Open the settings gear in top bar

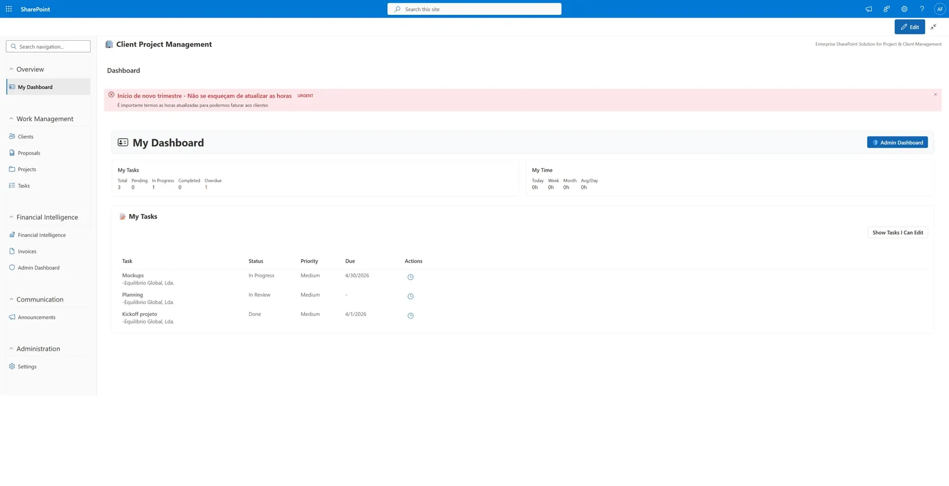tap(904, 9)
